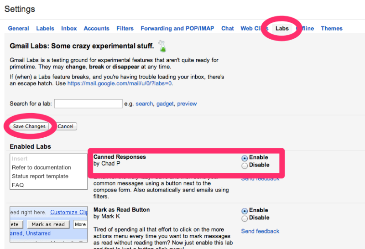
Task: Open the Themes tab
Action: 332,28
